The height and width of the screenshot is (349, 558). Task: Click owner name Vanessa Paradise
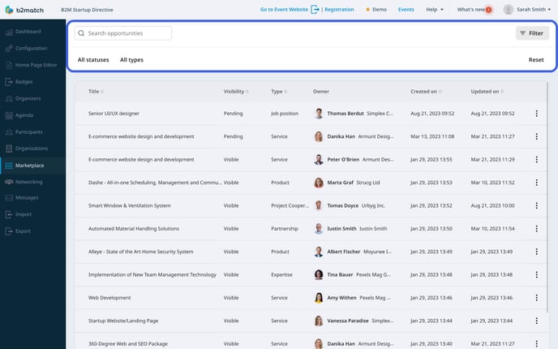(348, 321)
